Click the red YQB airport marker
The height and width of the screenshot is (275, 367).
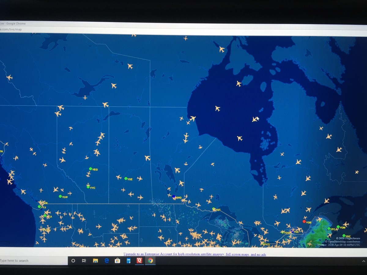coord(304,222)
